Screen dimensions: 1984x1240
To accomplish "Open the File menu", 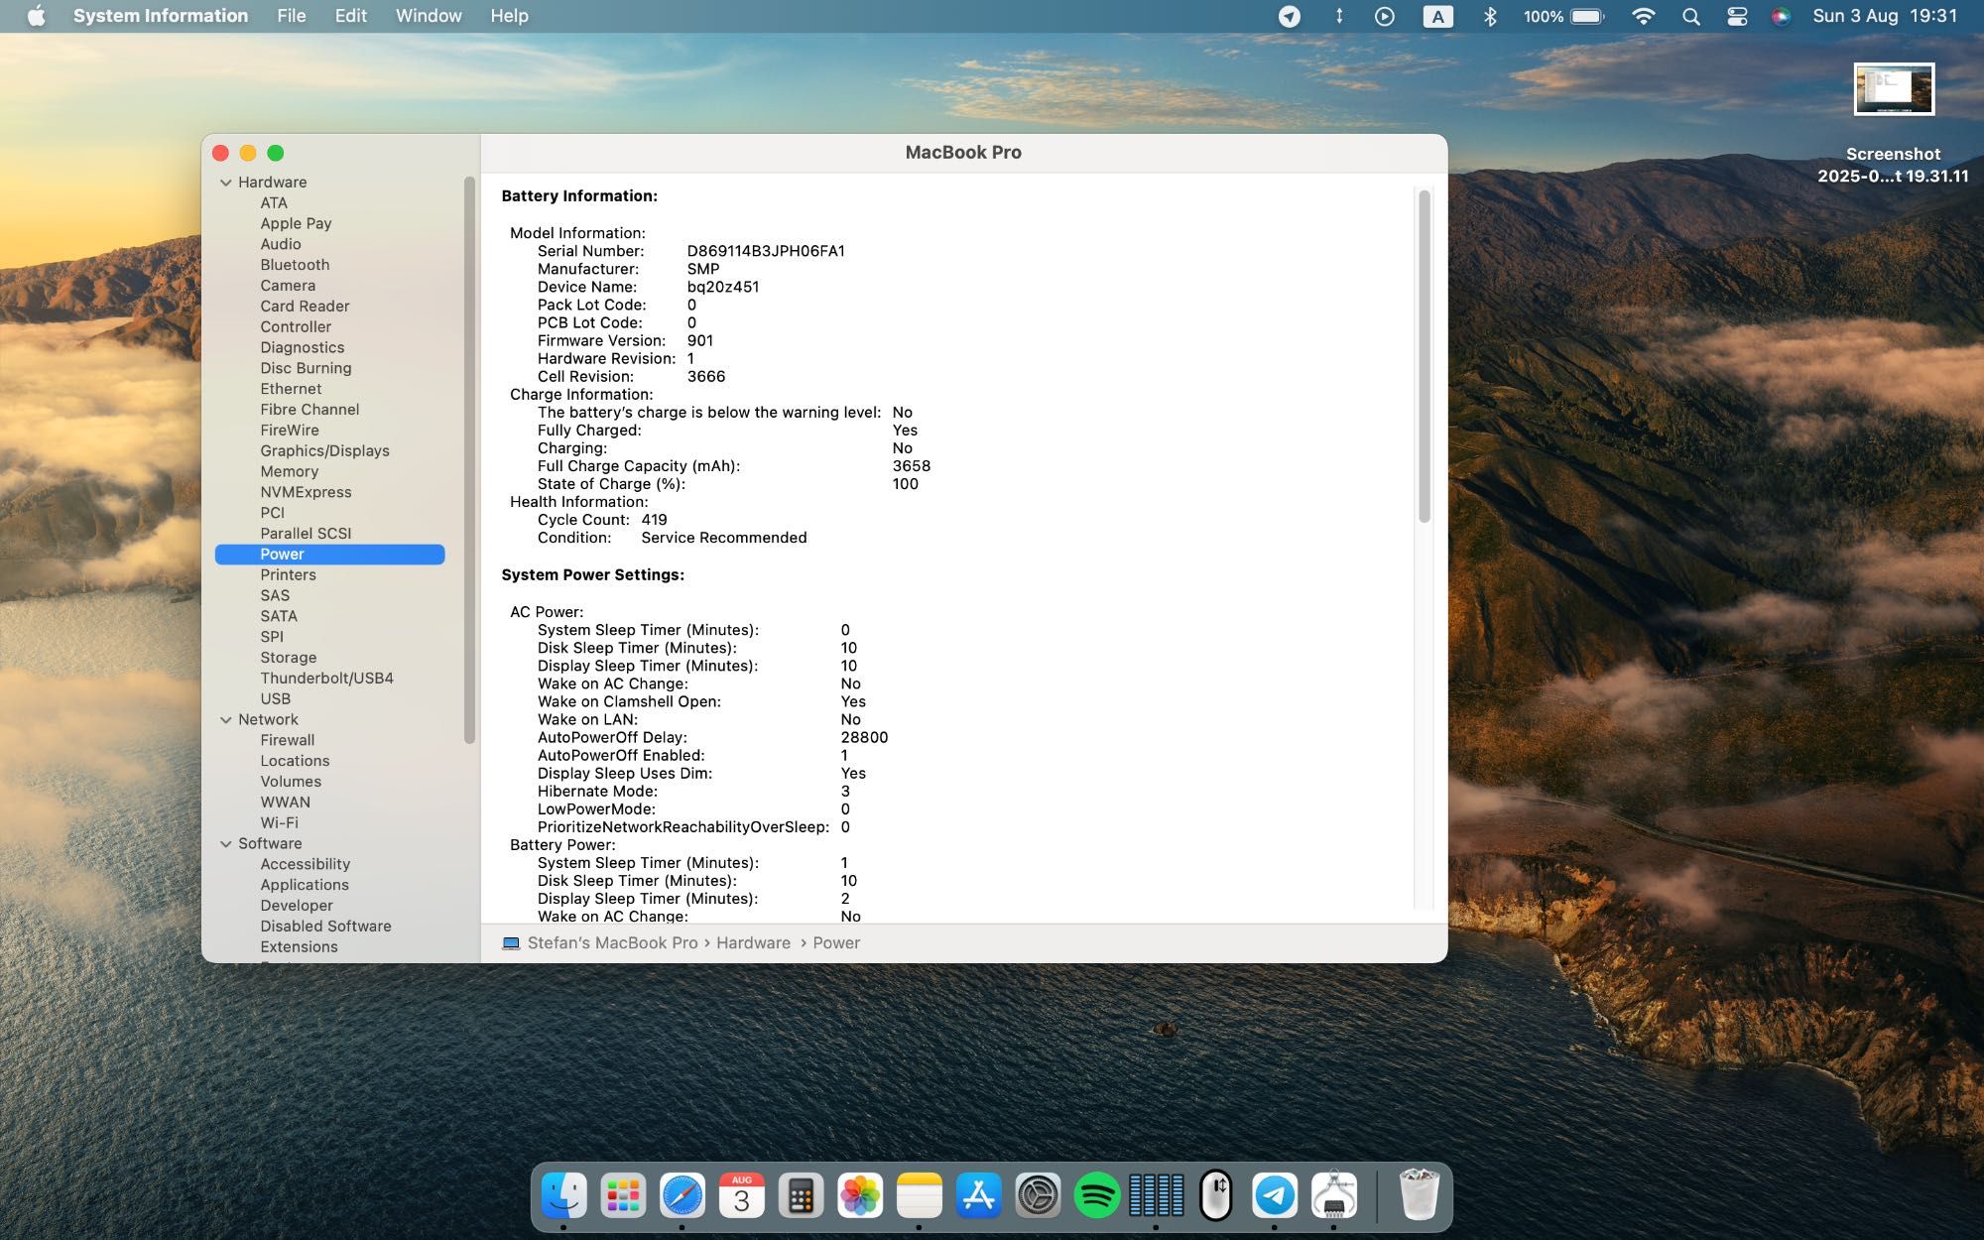I will coord(292,16).
